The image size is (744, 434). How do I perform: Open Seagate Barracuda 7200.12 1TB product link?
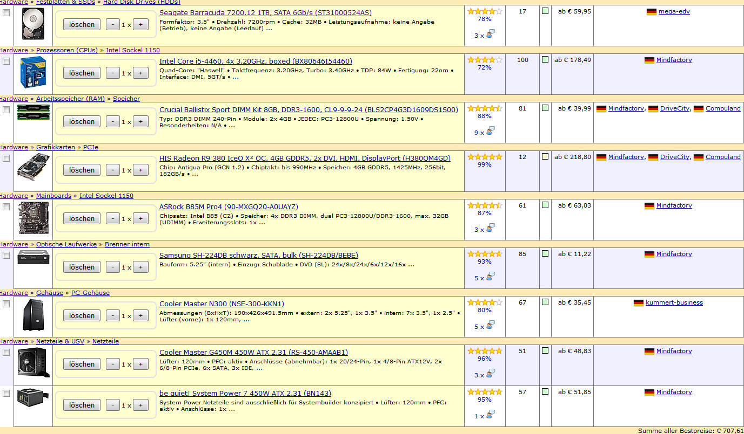click(x=265, y=12)
